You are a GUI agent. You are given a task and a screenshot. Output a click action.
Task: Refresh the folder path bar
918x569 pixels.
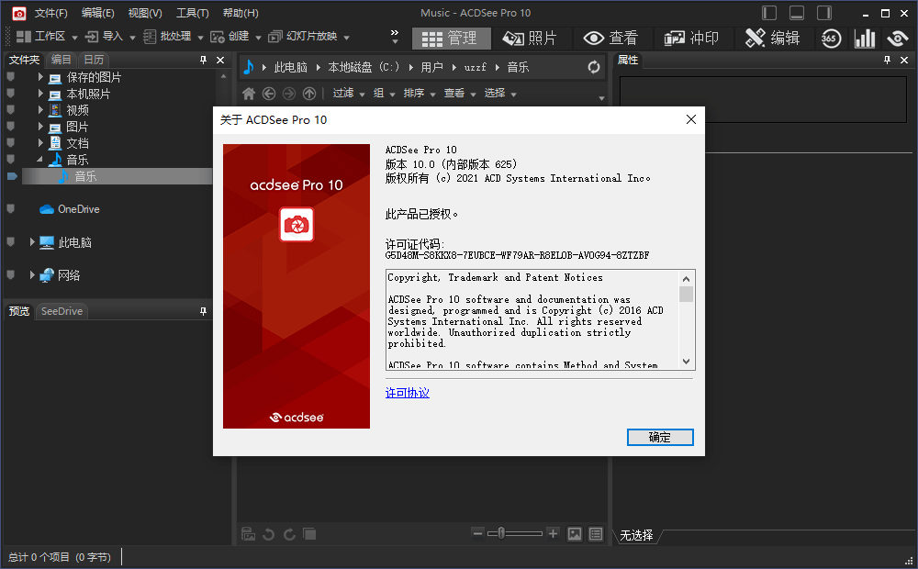[594, 67]
